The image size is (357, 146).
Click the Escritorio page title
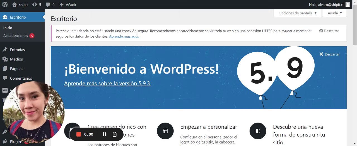point(64,19)
